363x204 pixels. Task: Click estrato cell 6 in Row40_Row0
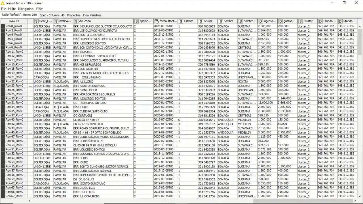point(187,120)
